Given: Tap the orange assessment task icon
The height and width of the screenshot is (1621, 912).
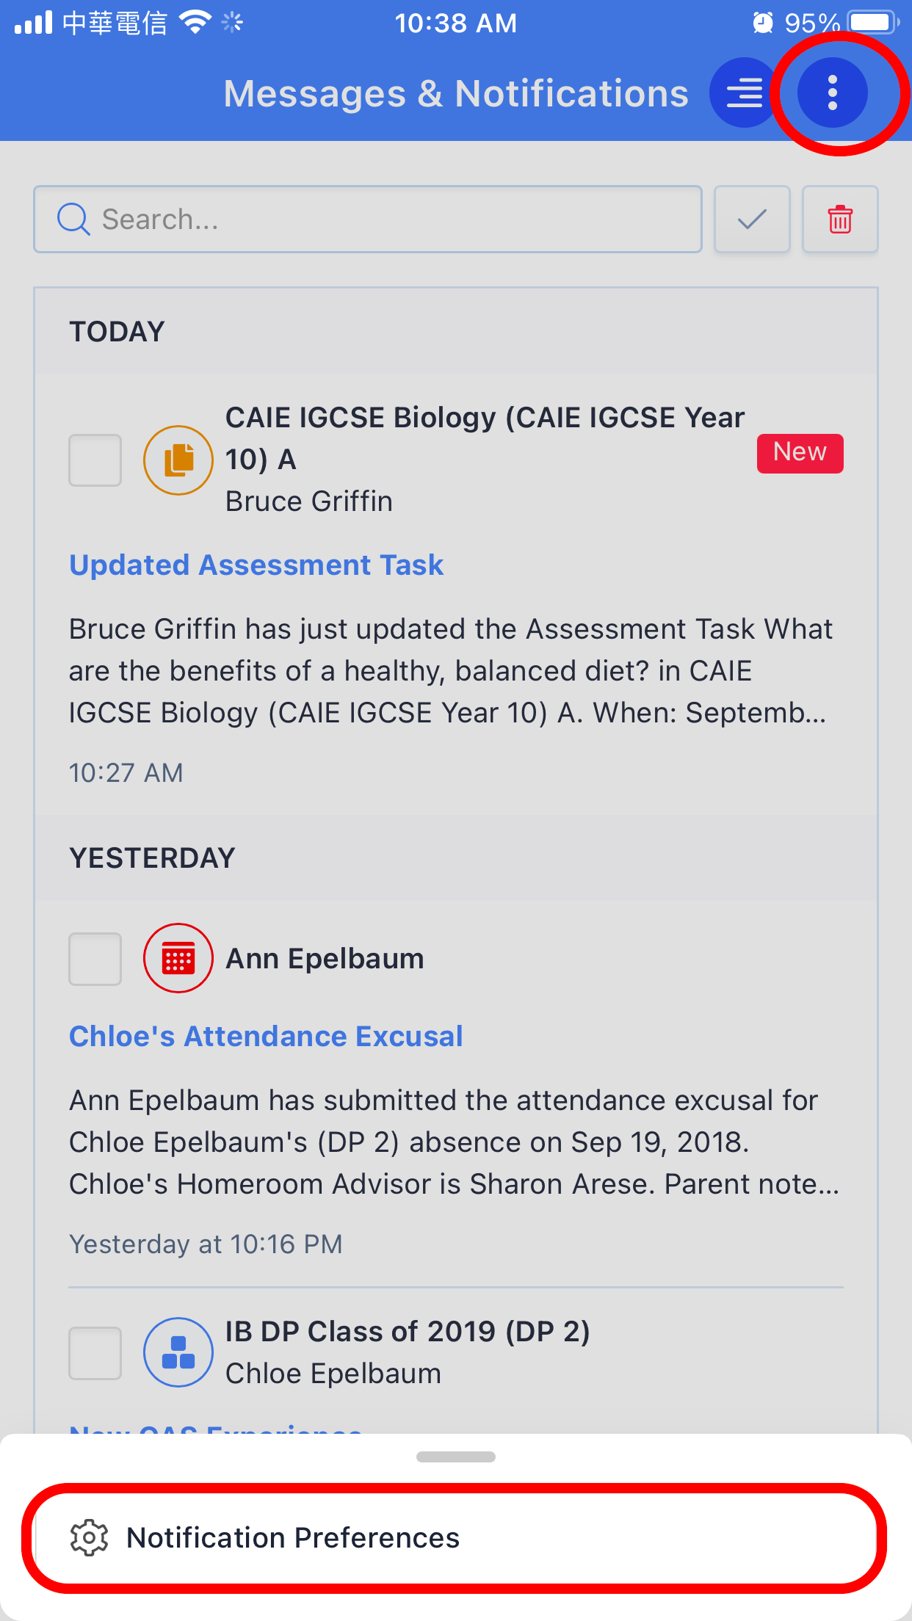Looking at the screenshot, I should 178,460.
